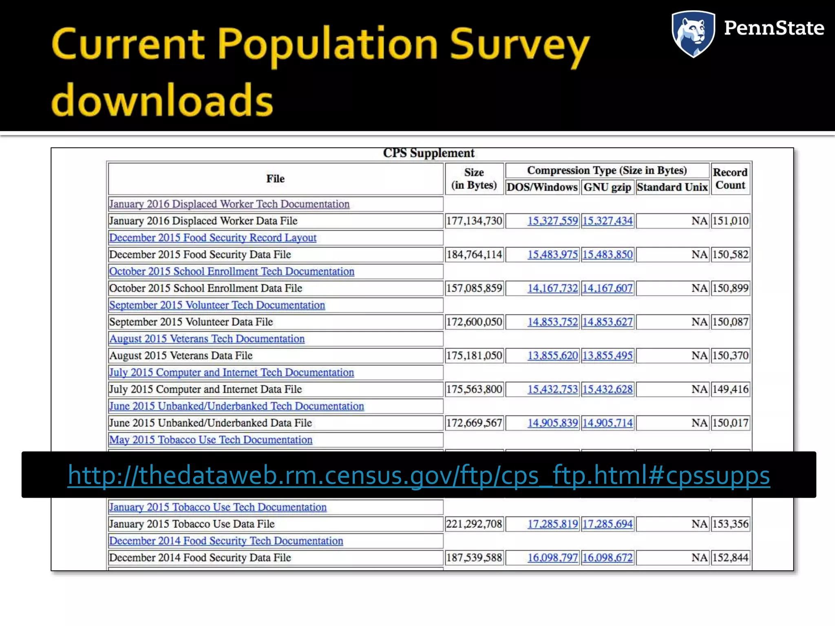Open October 2015 School Enrollment Tech Documentation
This screenshot has height=626, width=835.
pyautogui.click(x=232, y=271)
